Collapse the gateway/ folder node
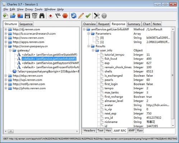The width and height of the screenshot is (179, 143). click(10, 51)
